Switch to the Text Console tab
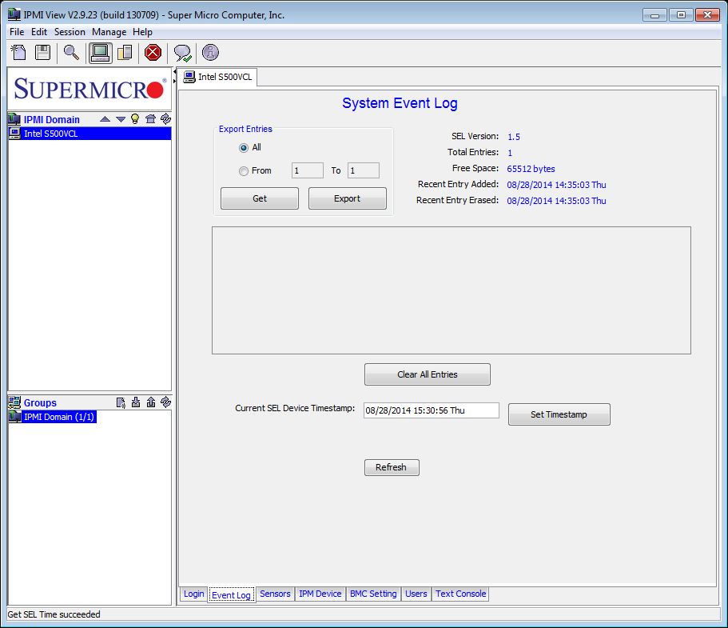Viewport: 728px width, 628px height. pos(460,594)
